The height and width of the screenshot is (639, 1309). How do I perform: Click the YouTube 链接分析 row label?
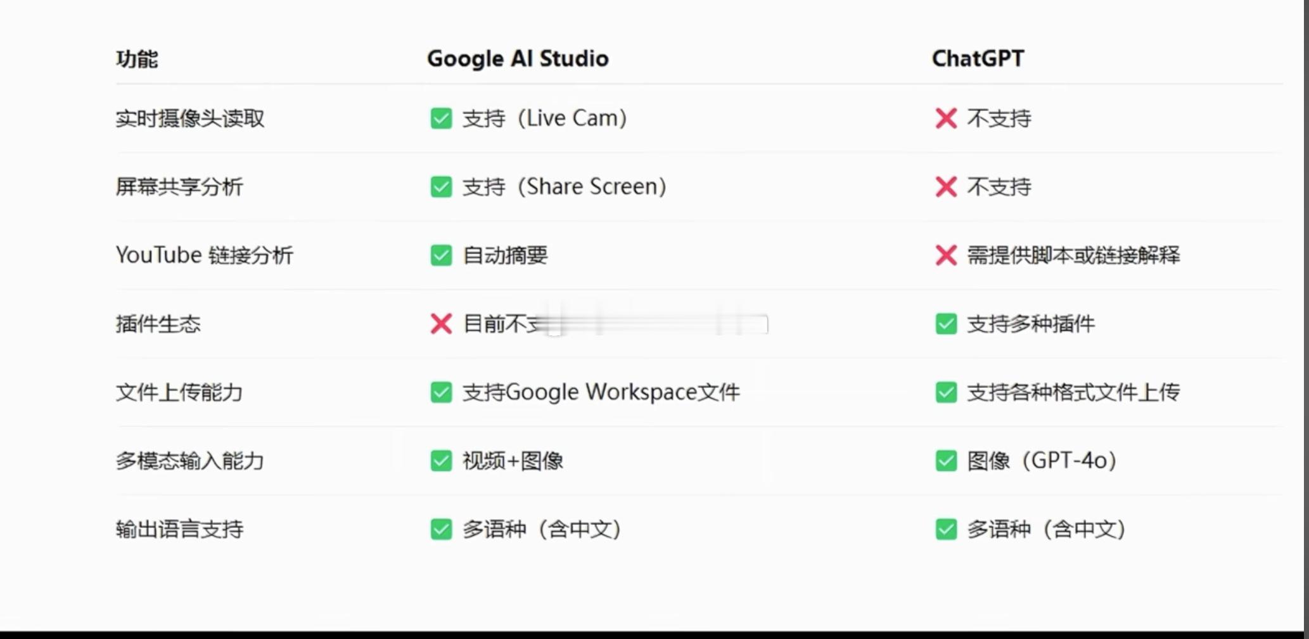click(204, 255)
